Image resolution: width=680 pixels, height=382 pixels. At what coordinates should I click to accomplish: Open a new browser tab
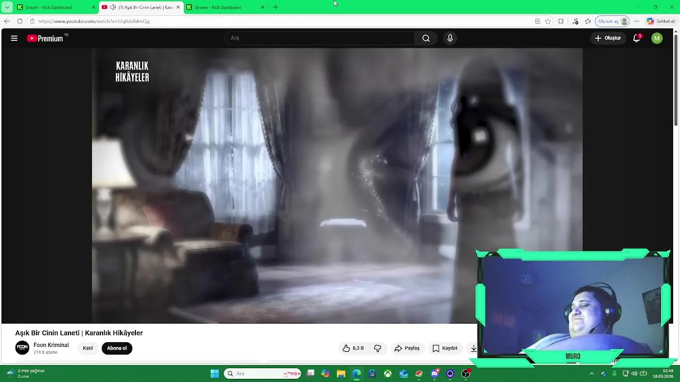[275, 7]
